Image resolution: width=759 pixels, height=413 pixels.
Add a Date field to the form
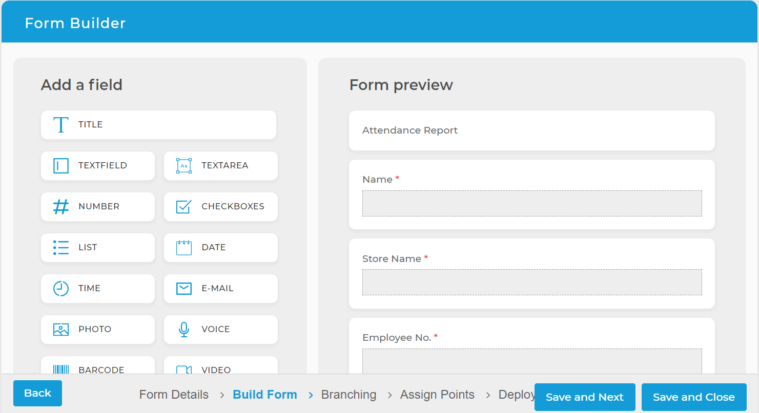click(220, 247)
